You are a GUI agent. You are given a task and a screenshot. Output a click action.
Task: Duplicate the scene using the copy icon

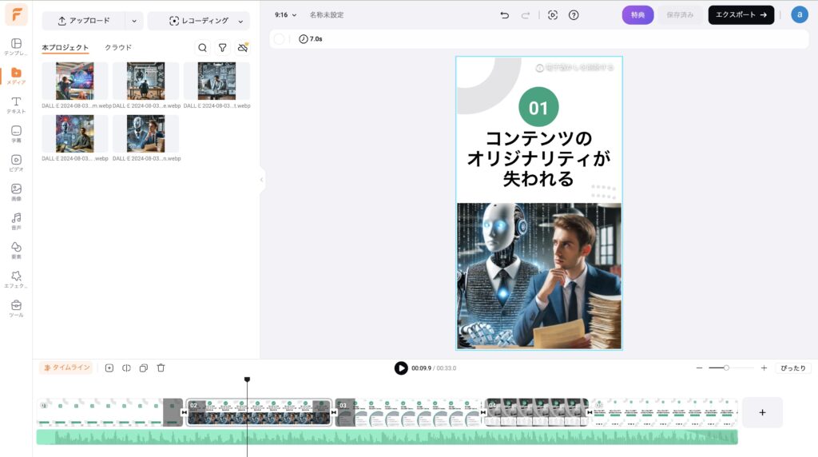point(144,368)
